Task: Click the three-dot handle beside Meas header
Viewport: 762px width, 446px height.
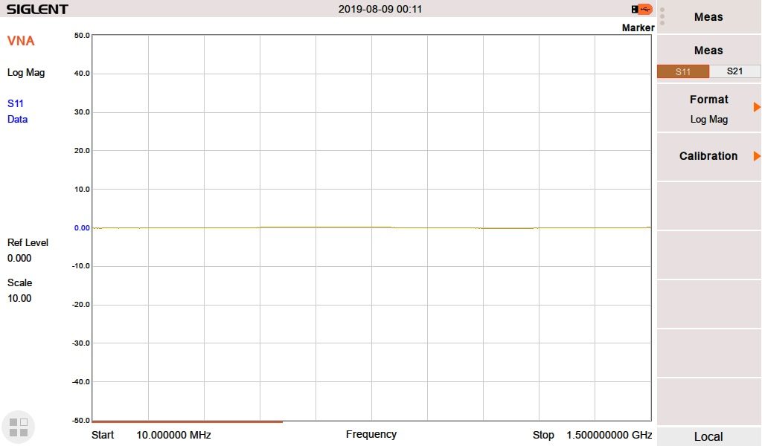Action: point(662,16)
